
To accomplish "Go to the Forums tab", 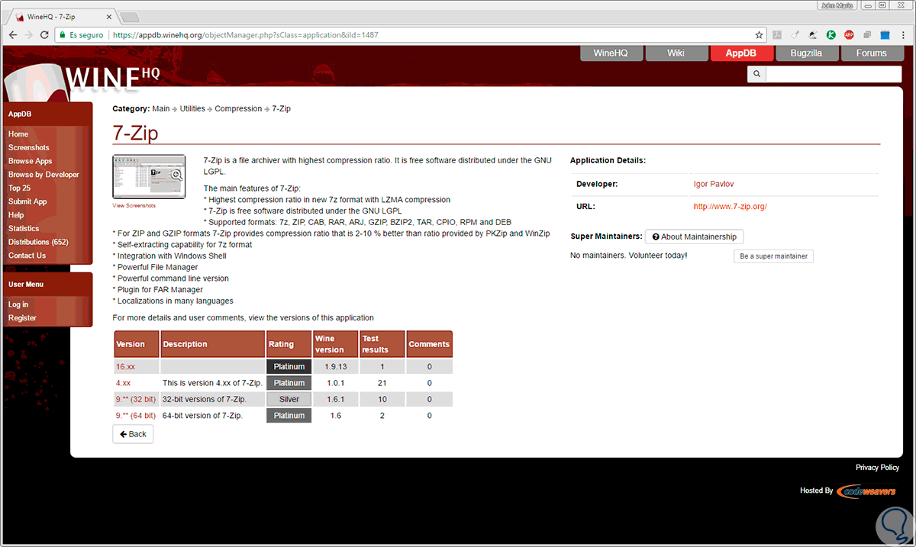I will tap(872, 53).
